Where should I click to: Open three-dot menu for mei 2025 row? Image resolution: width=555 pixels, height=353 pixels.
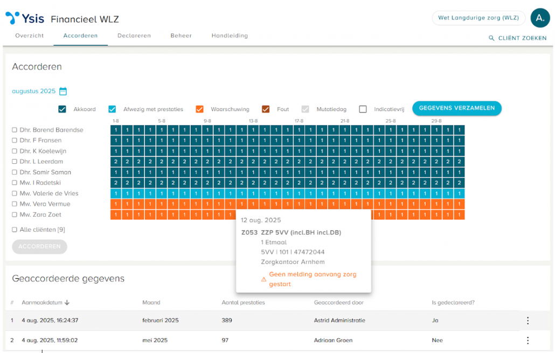coord(528,341)
